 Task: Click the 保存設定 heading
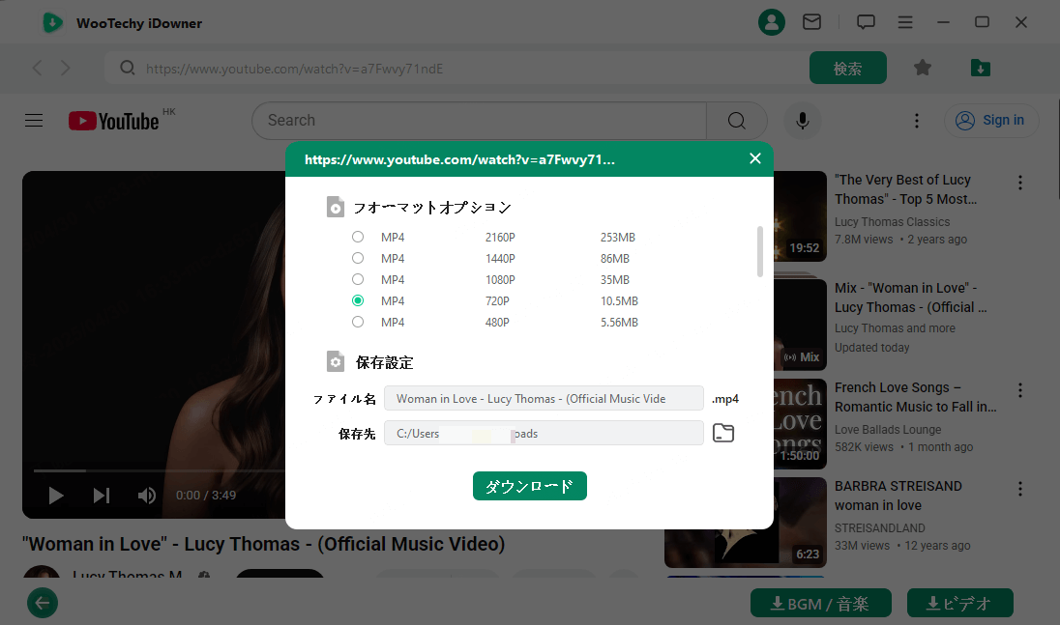(x=384, y=362)
